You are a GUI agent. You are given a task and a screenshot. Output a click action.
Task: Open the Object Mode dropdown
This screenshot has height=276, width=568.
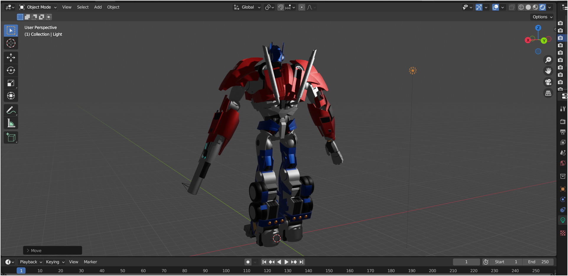point(38,7)
